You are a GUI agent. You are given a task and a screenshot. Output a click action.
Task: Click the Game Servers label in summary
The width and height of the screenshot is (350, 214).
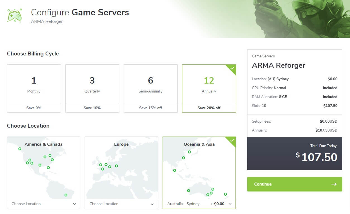pos(263,56)
